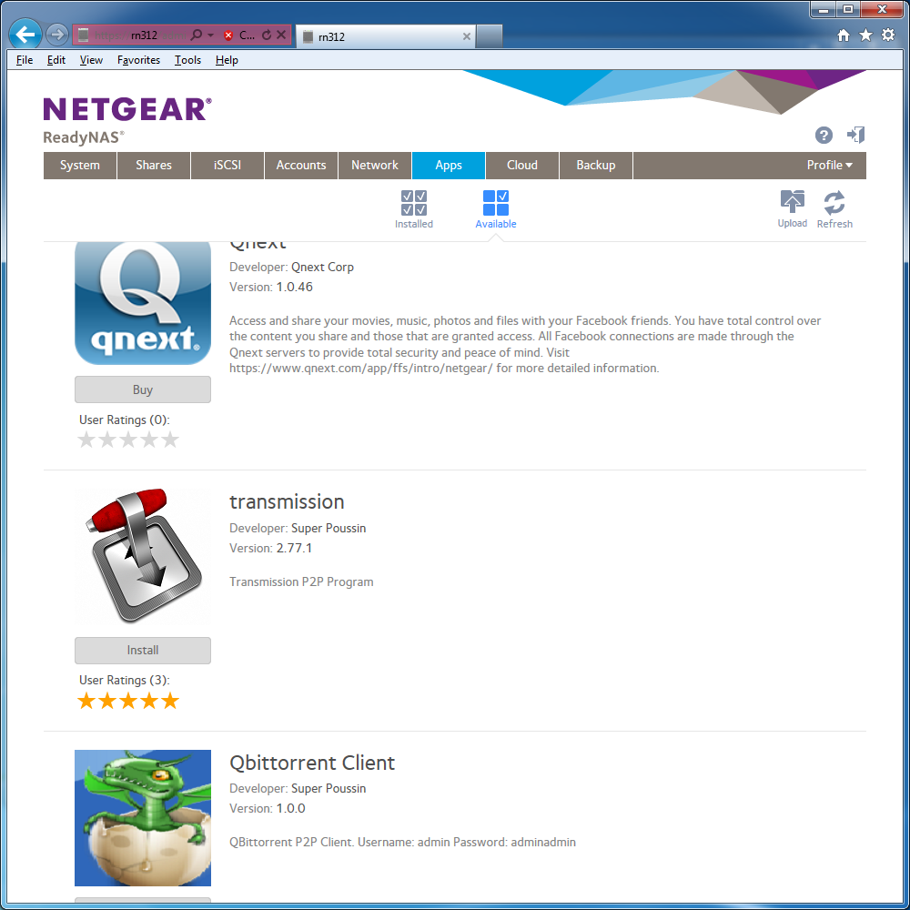Screen dimensions: 910x910
Task: Install the transmission app
Action: pyautogui.click(x=143, y=650)
